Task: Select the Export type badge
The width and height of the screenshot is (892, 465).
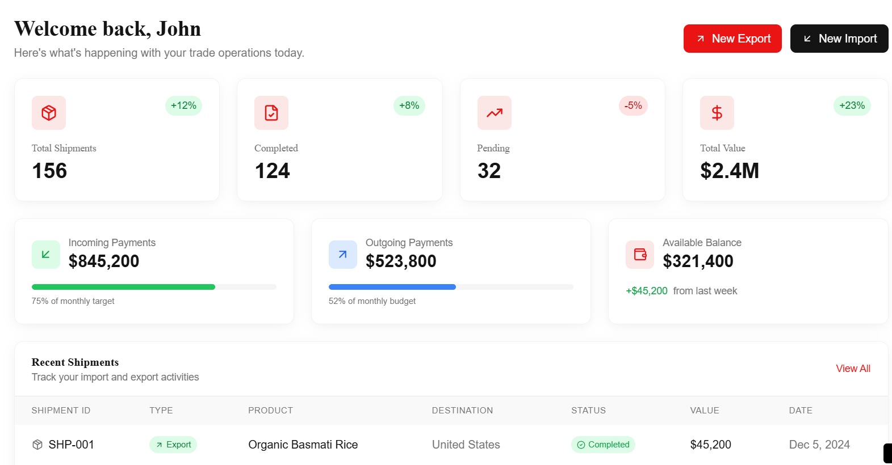Action: pos(173,445)
